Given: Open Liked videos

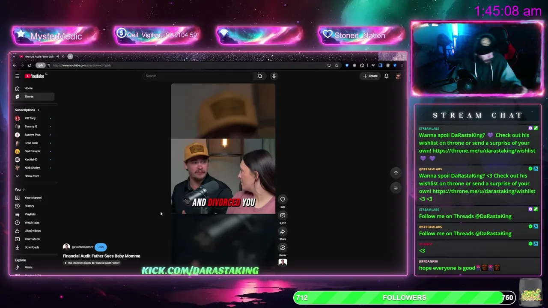Looking at the screenshot, I should (x=33, y=231).
